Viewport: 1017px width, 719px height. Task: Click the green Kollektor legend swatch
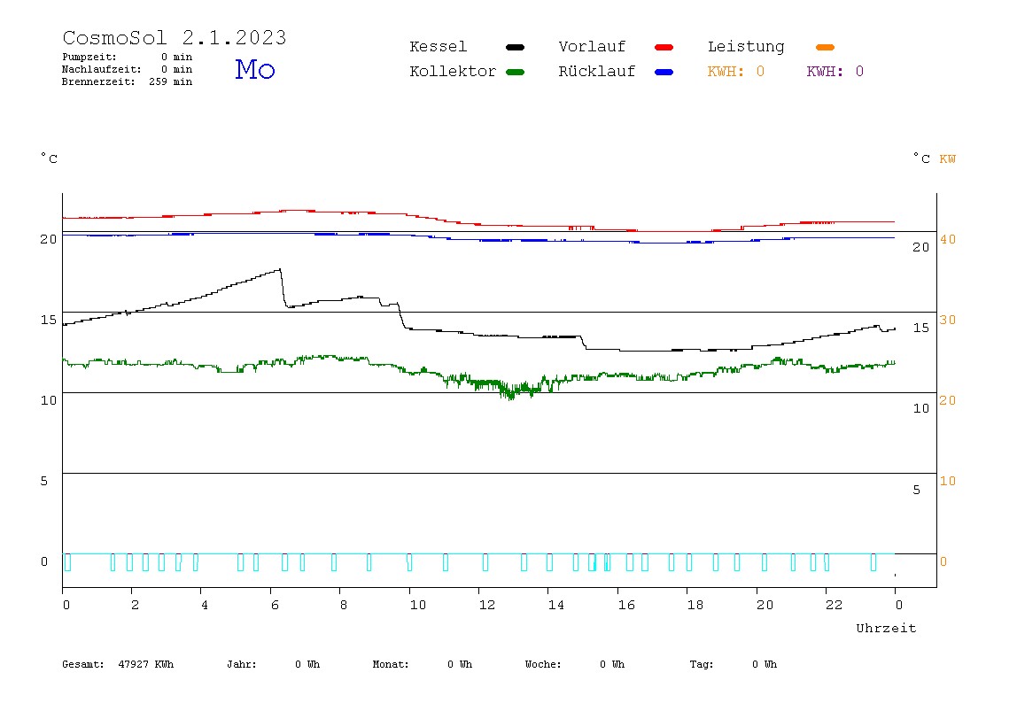coord(515,72)
